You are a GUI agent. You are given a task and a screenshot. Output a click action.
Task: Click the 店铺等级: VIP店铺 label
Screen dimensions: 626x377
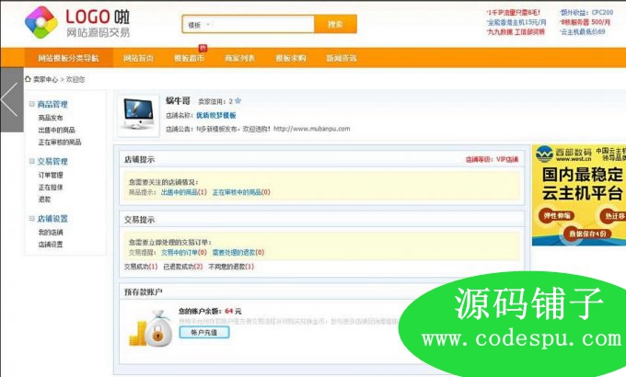492,160
